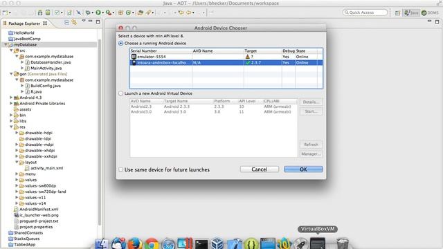Expand the Android Private Libraries node
The image size is (443, 249).
point(11,103)
